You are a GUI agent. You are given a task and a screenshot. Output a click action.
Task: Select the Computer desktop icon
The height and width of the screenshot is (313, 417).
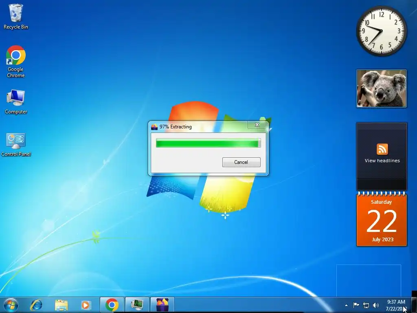click(x=16, y=102)
